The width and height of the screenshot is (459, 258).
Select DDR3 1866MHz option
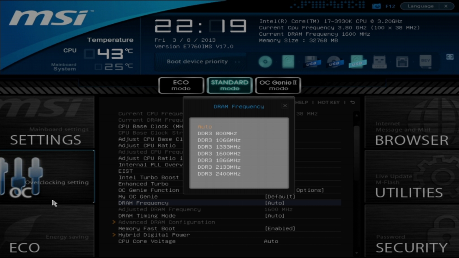(x=219, y=160)
